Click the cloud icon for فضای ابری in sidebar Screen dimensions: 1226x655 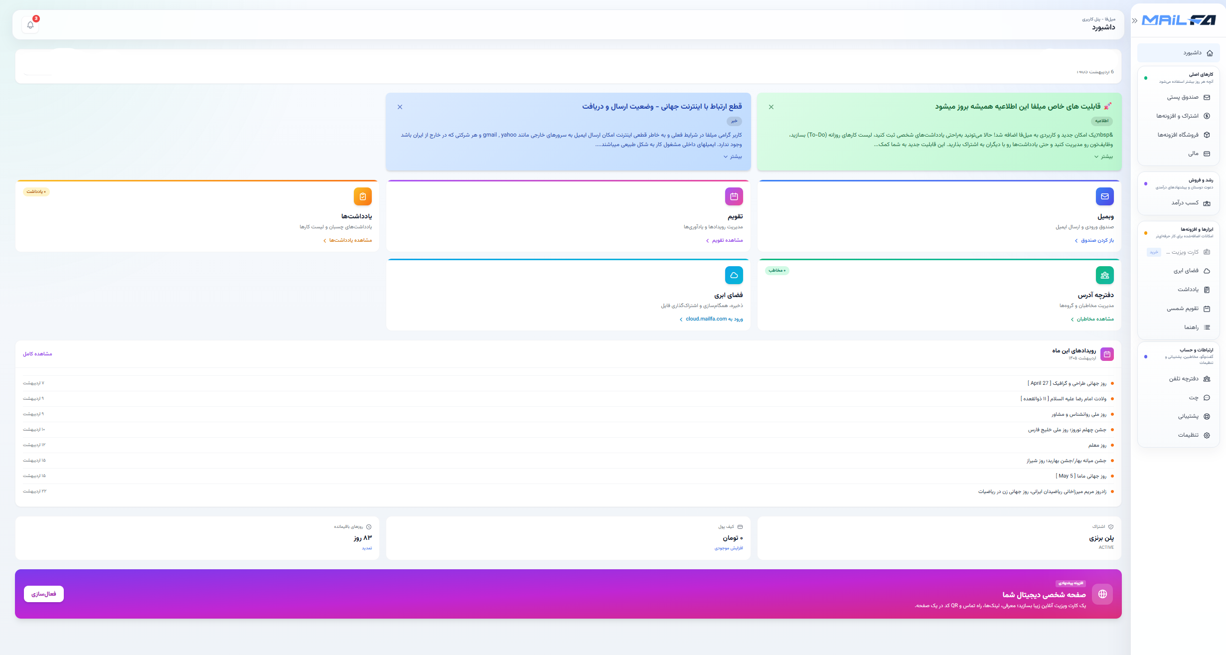[x=1207, y=271]
